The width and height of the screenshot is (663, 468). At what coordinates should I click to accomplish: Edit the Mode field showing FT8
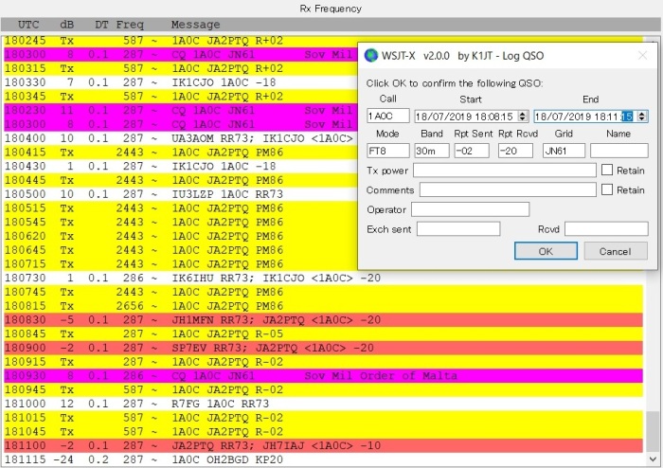(388, 151)
